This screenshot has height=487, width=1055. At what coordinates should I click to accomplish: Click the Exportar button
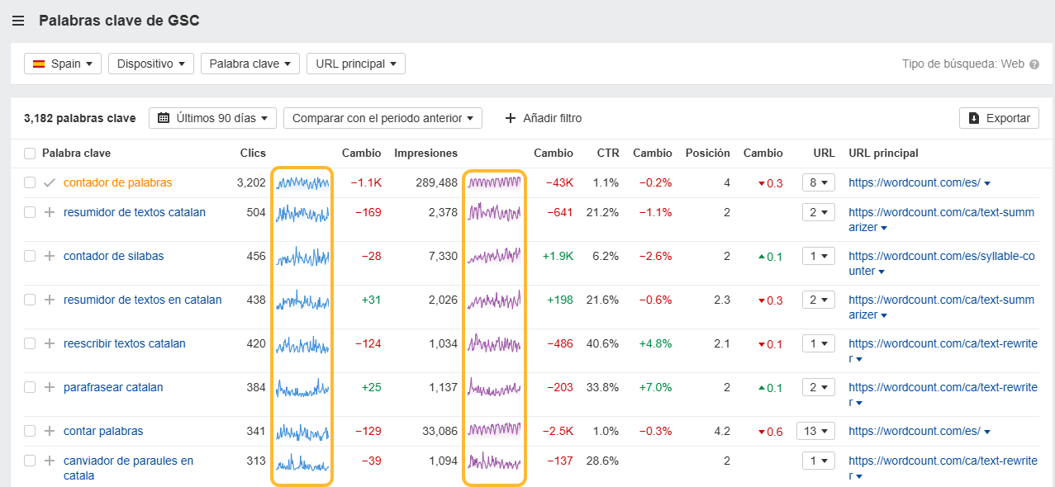coord(999,118)
